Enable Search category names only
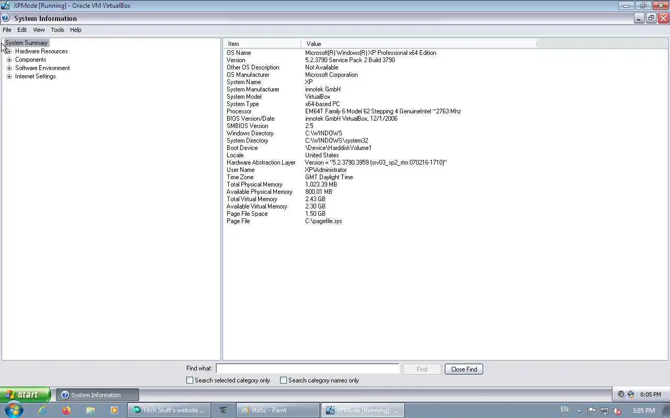The image size is (670, 418). 283,380
